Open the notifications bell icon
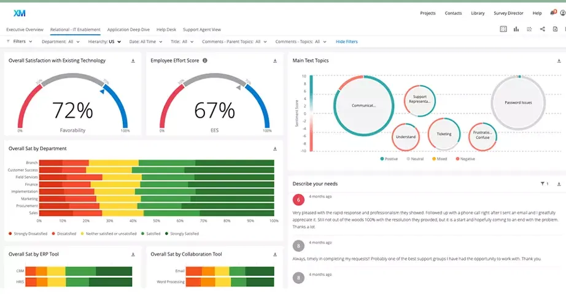The height and width of the screenshot is (298, 566). click(x=552, y=13)
